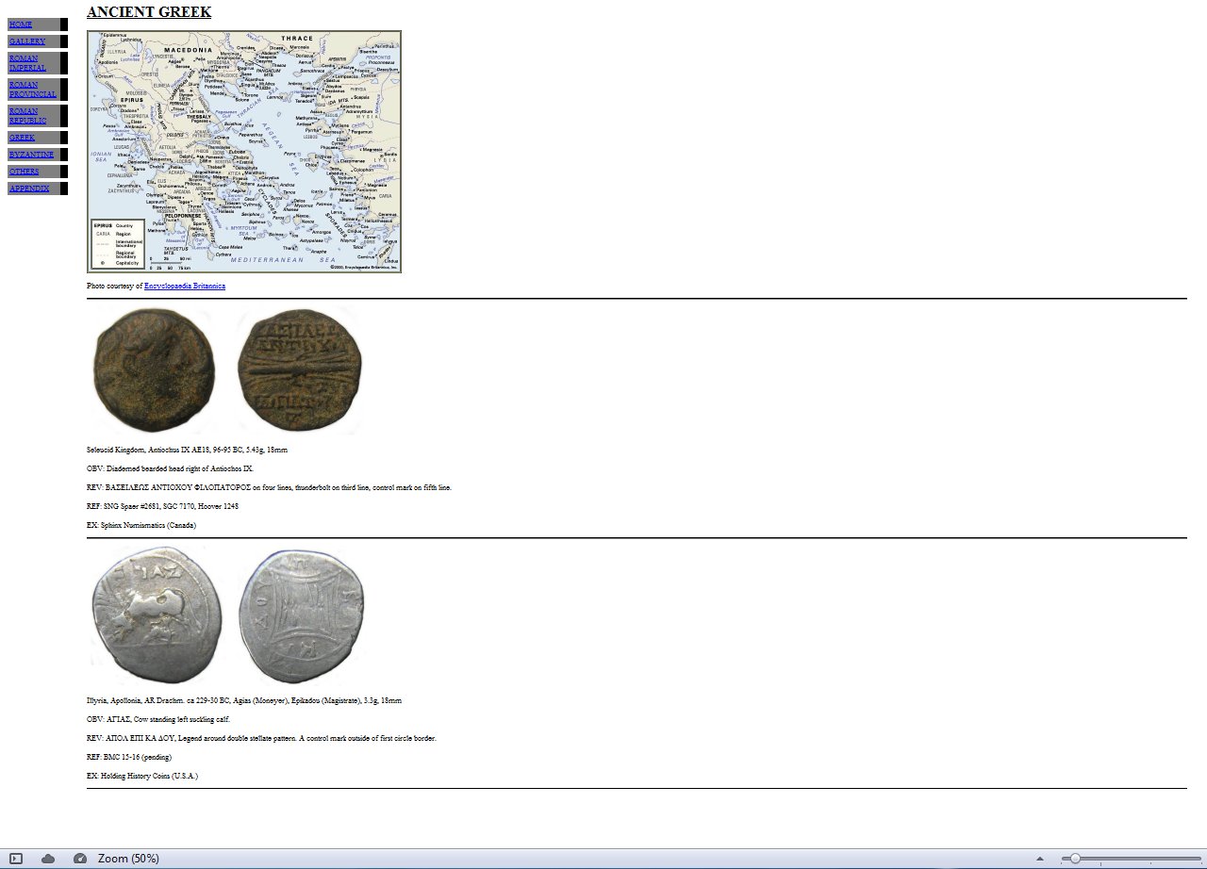Screen dimensions: 1207x869
Task: Click the 'REF: SNG Spaer #2681' line
Action: click(162, 506)
